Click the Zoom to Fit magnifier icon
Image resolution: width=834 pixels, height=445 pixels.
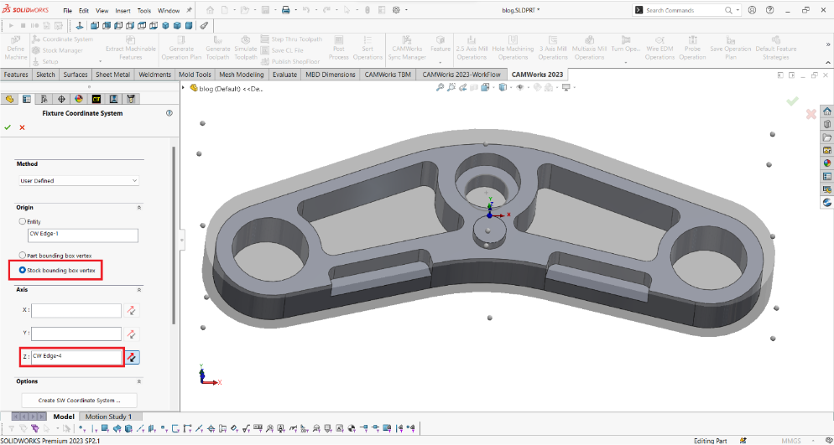pos(439,88)
